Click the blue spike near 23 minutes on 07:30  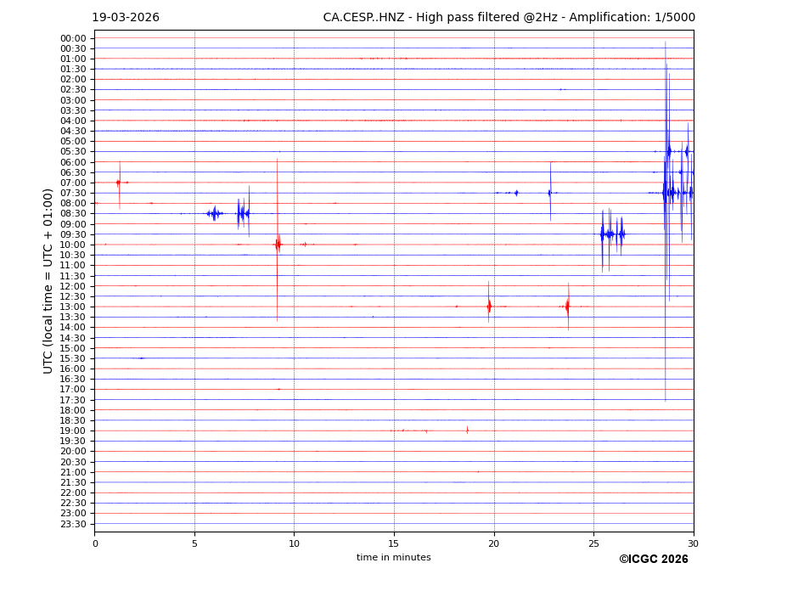tap(550, 193)
